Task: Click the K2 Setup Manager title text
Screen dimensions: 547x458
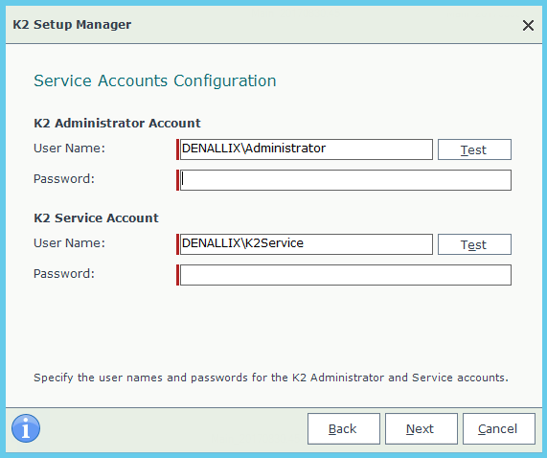Action: pyautogui.click(x=72, y=25)
